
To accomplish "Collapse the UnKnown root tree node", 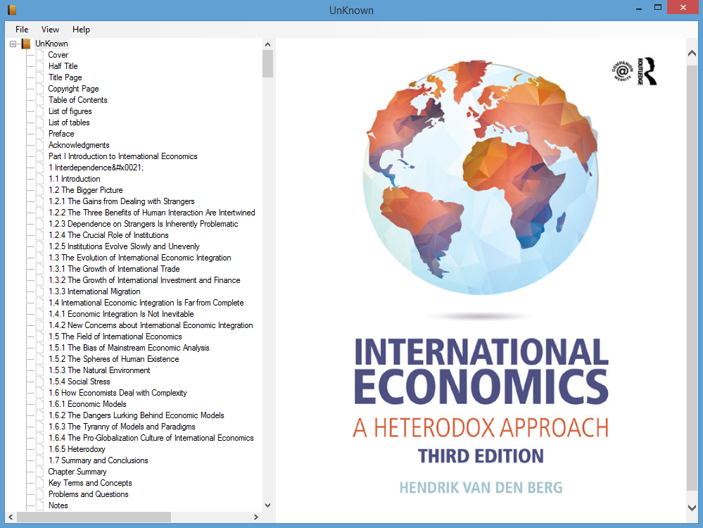I will point(13,44).
